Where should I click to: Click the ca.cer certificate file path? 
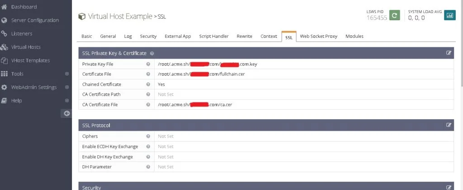coord(195,105)
